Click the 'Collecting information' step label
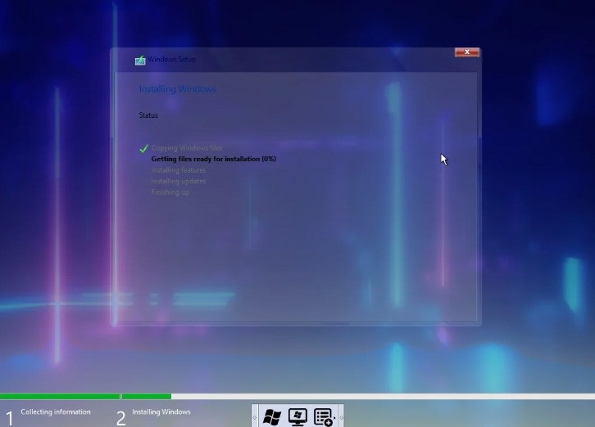 [x=56, y=412]
